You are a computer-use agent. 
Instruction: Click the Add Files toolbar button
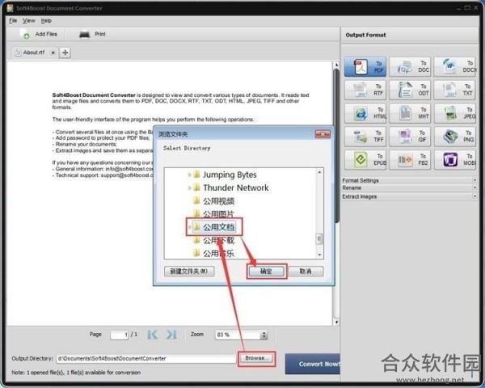click(39, 34)
